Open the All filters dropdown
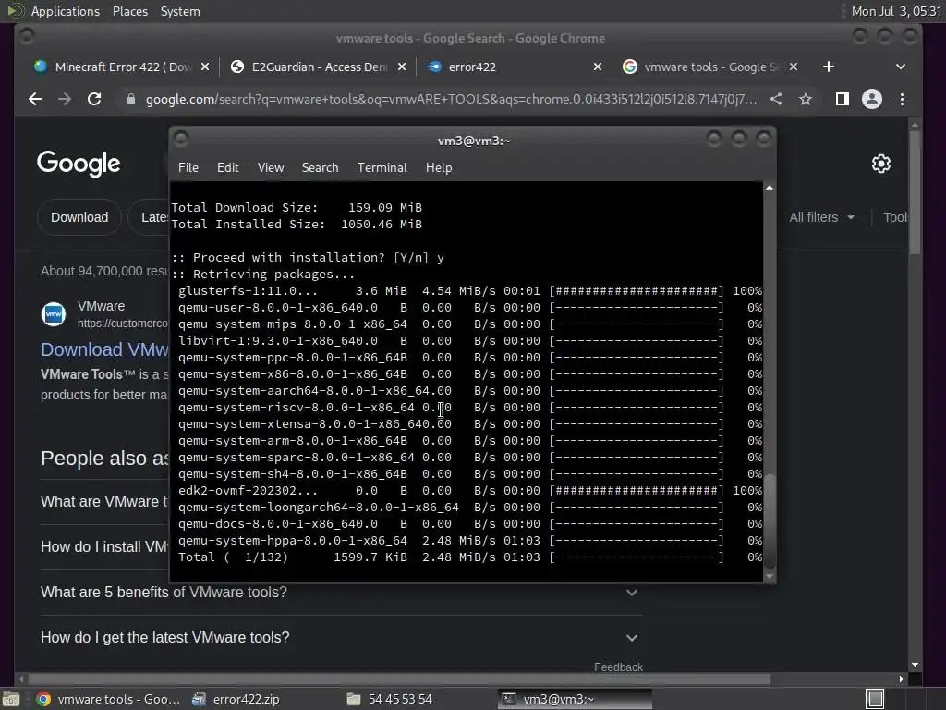Image resolution: width=946 pixels, height=710 pixels. click(x=821, y=217)
